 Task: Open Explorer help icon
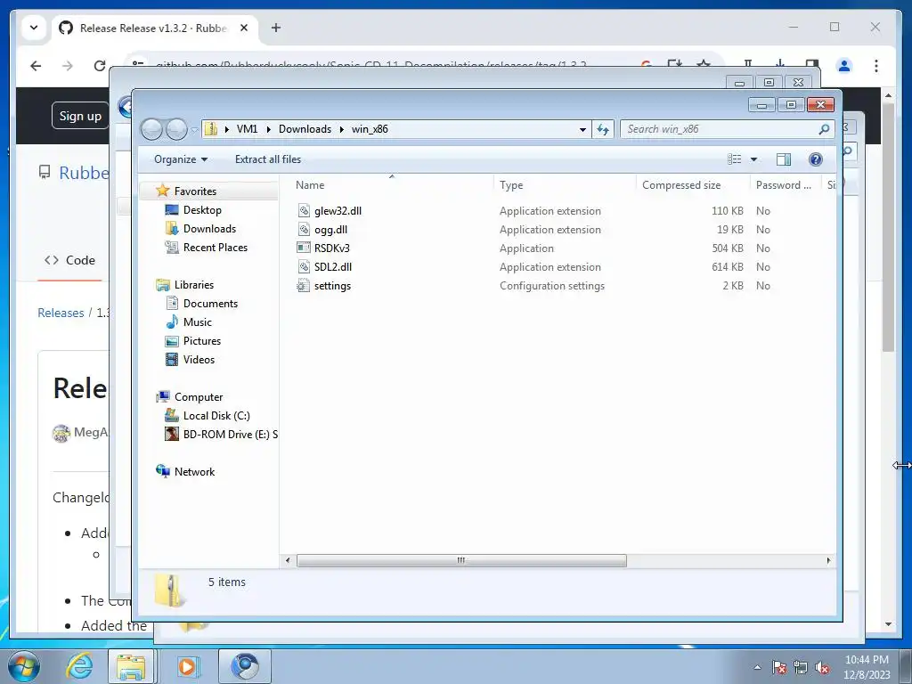point(816,159)
